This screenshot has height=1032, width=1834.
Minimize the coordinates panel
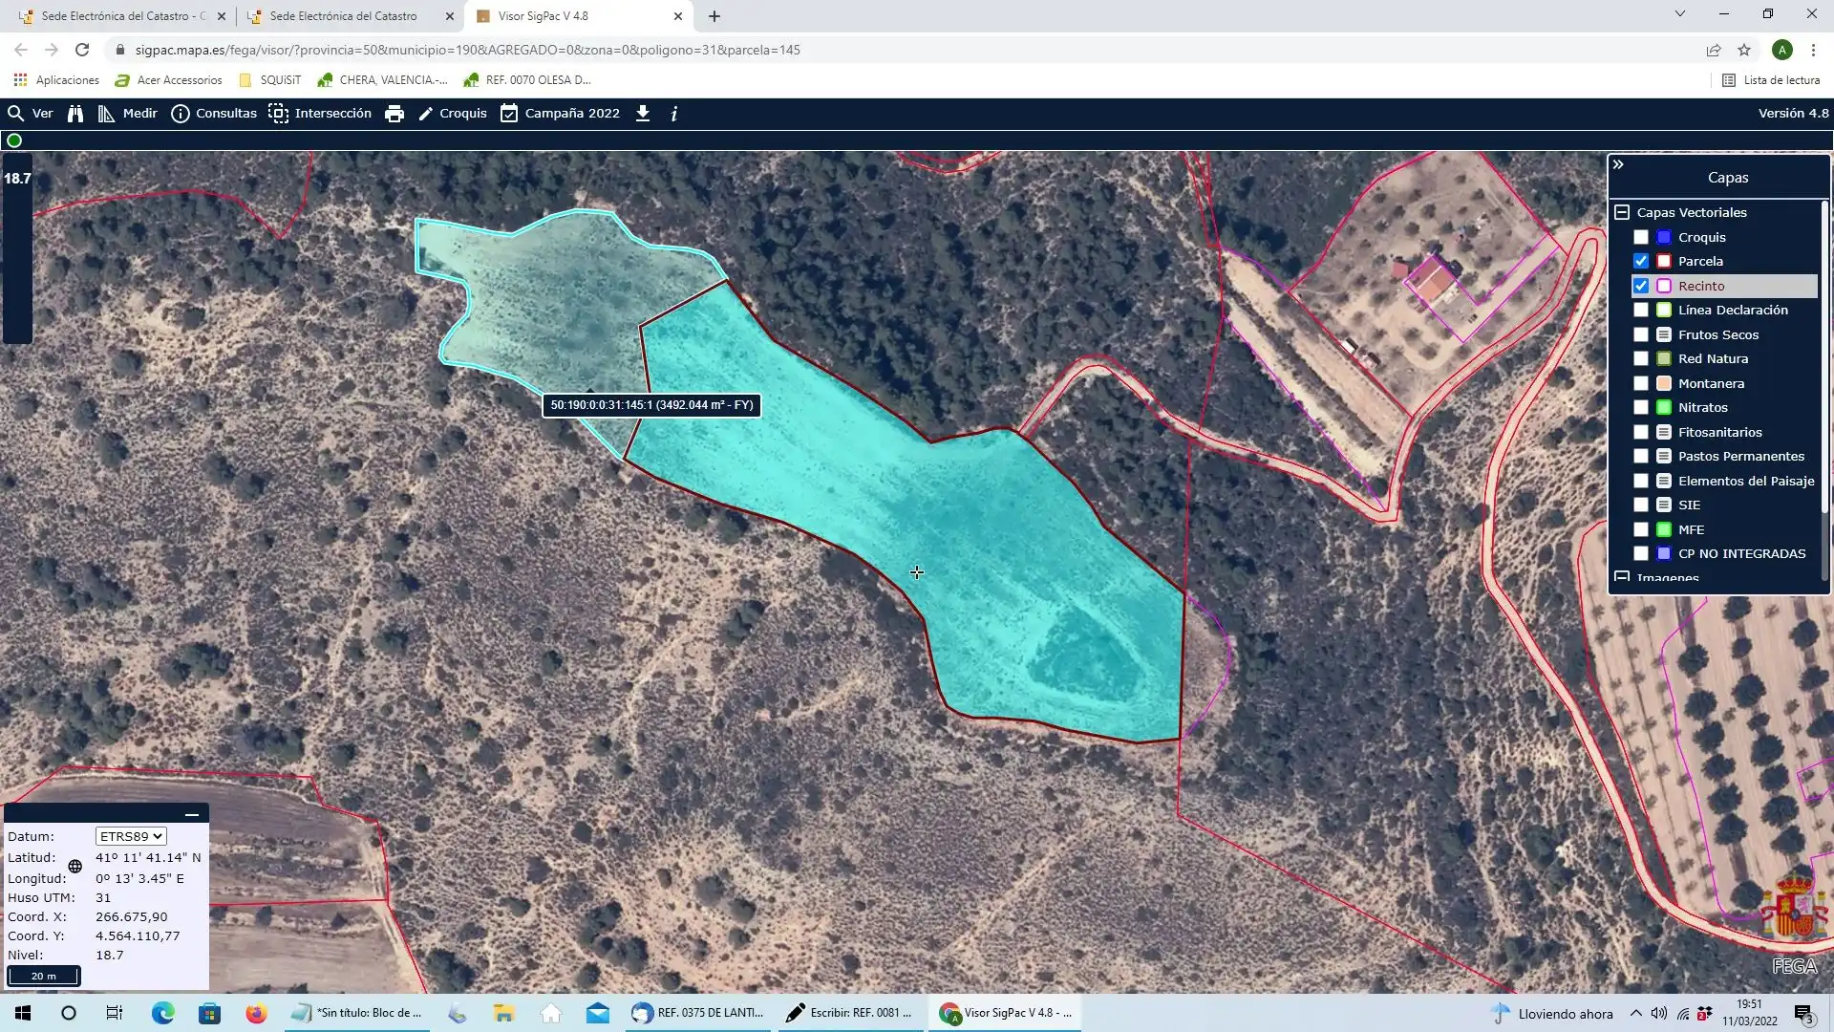pos(192,814)
